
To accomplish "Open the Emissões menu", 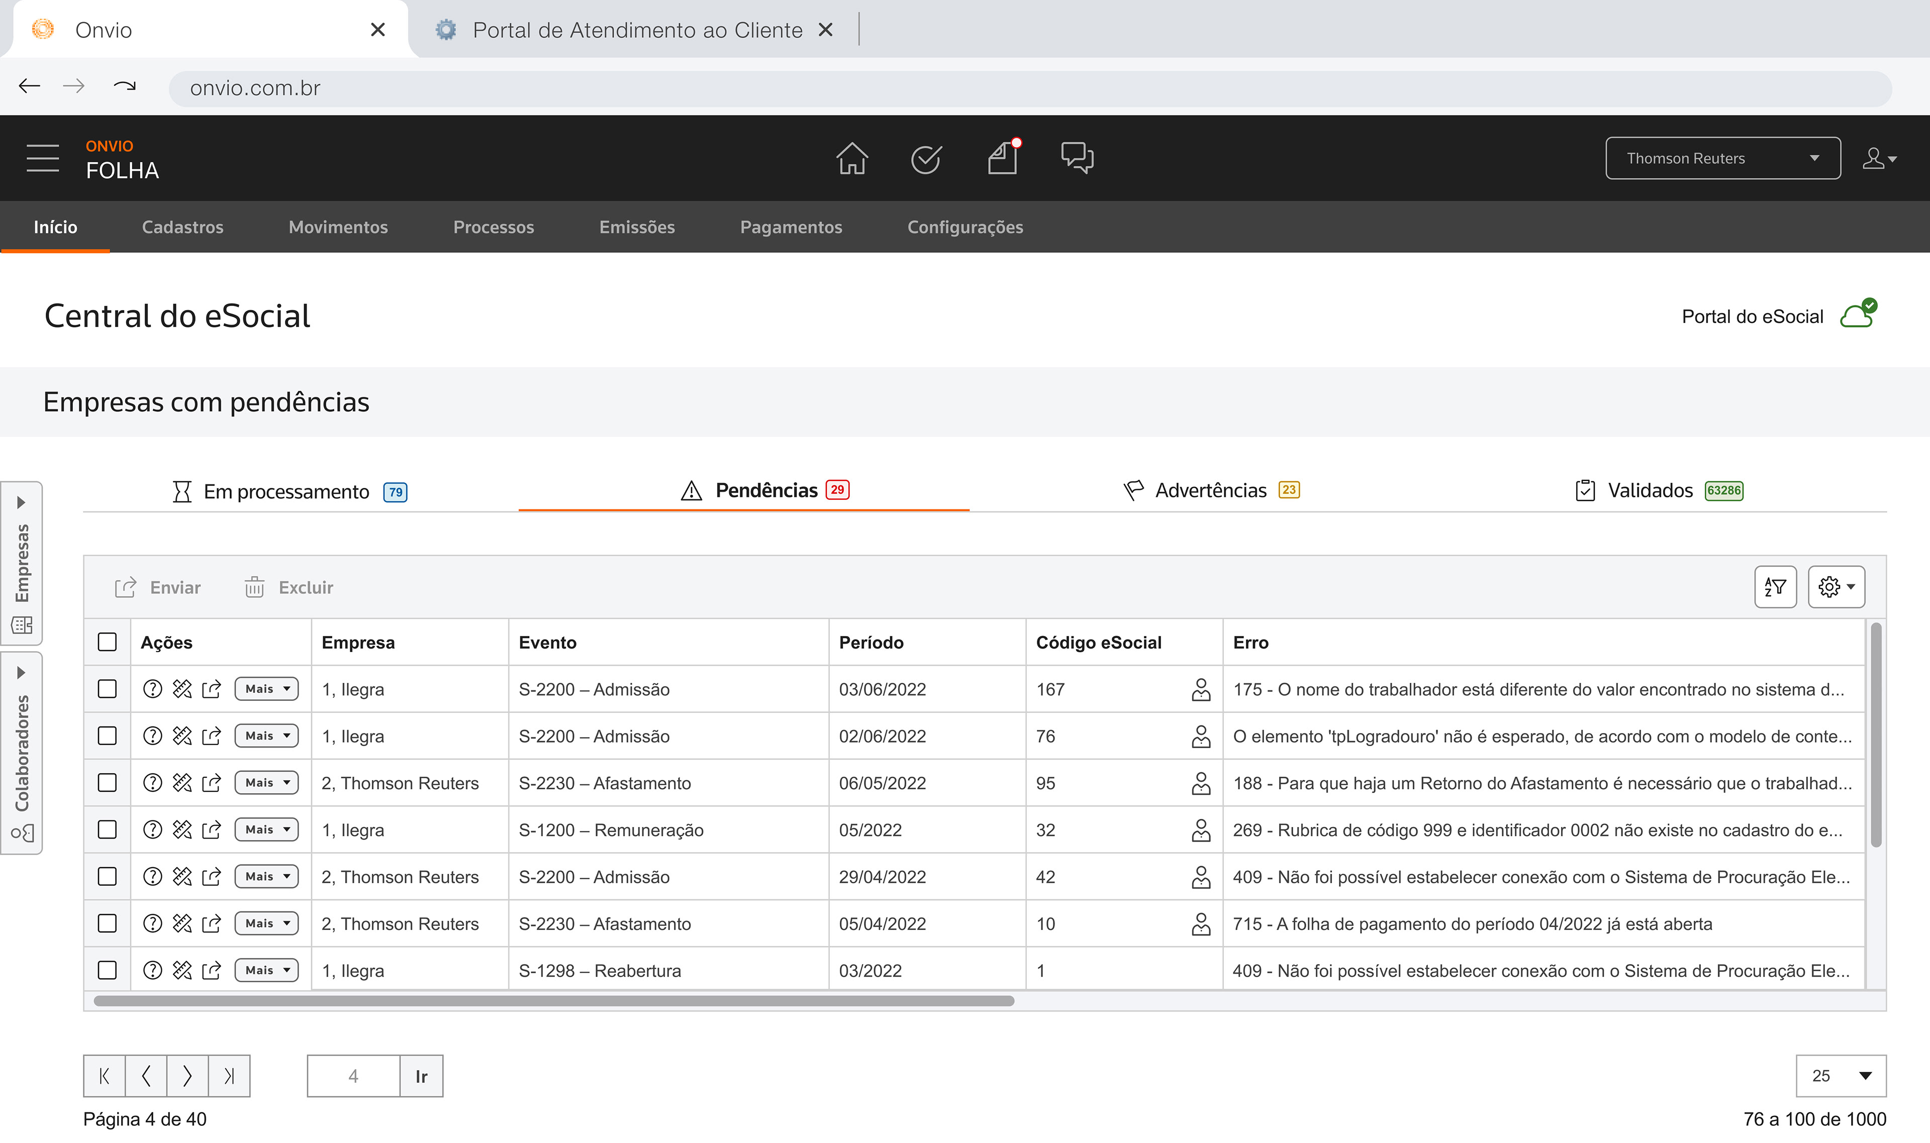I will pyautogui.click(x=637, y=227).
